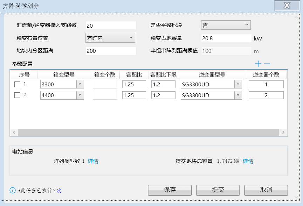Open row 1 逆变器型号 SG3300UD dropdown

click(x=238, y=84)
